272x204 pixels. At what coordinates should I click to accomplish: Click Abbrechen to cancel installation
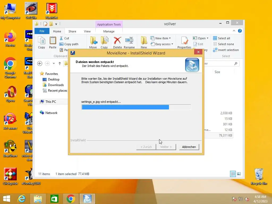click(x=189, y=147)
